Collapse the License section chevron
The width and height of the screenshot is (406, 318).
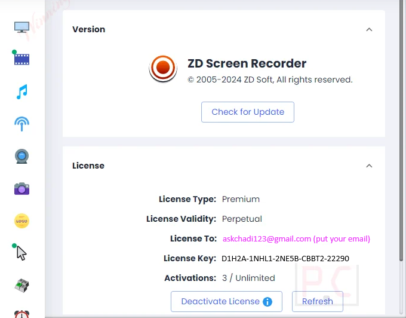tap(369, 166)
